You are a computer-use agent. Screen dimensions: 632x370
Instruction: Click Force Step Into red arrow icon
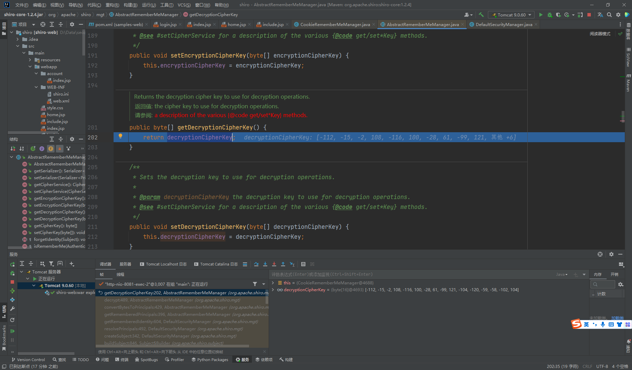[x=274, y=264]
